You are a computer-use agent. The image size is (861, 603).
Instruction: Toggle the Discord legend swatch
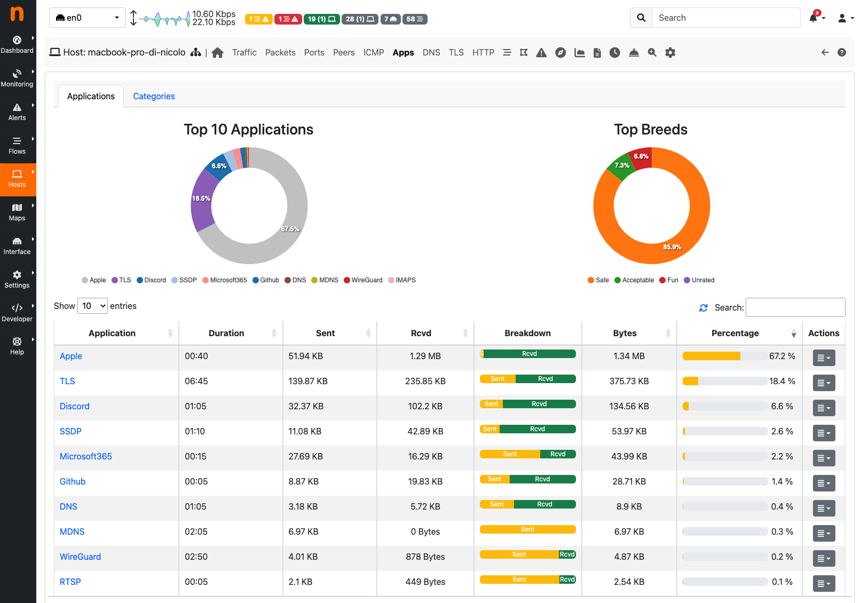click(x=139, y=280)
